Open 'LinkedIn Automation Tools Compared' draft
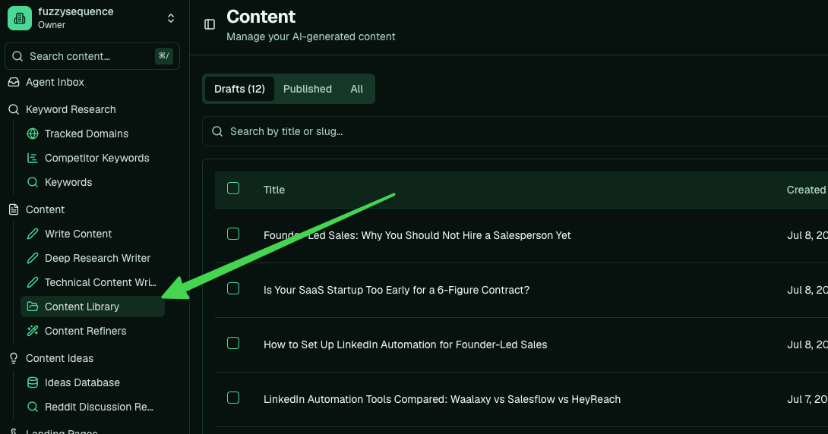 click(442, 399)
